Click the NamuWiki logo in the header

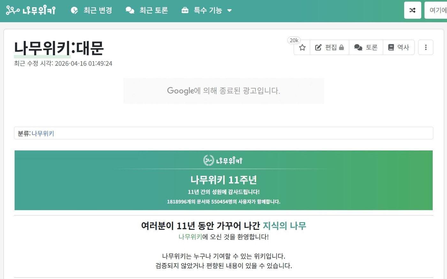(x=31, y=11)
